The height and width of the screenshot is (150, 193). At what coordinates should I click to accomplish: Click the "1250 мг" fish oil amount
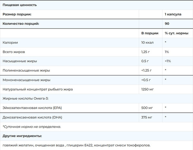pyautogui.click(x=148, y=89)
